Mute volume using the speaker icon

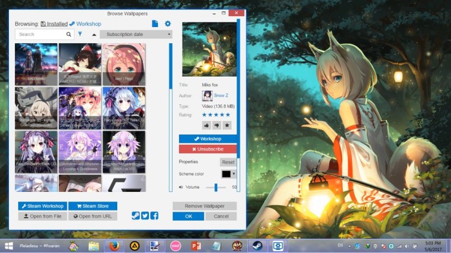(x=180, y=187)
